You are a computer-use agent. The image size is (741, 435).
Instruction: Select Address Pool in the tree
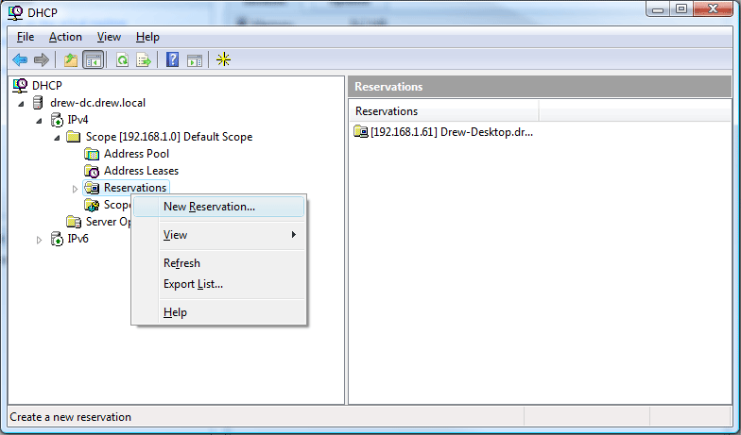click(x=136, y=154)
